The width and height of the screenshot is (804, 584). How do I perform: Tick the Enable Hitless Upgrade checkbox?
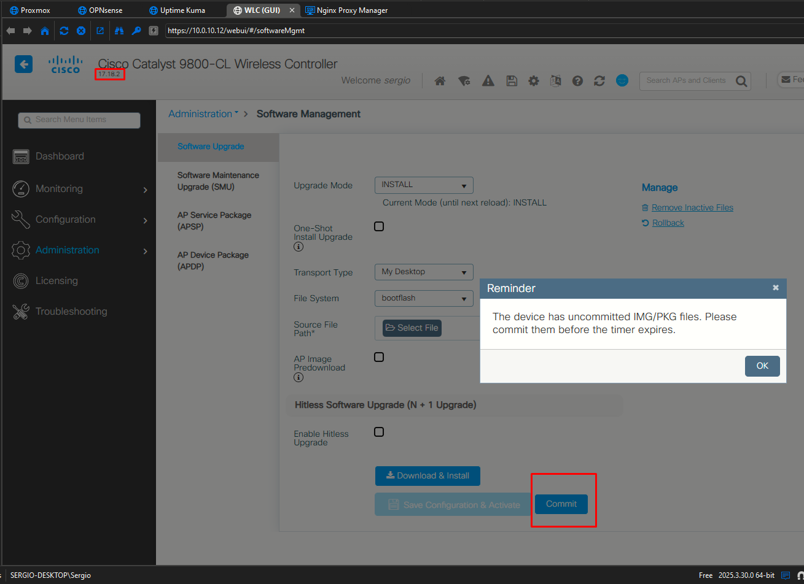coord(379,432)
